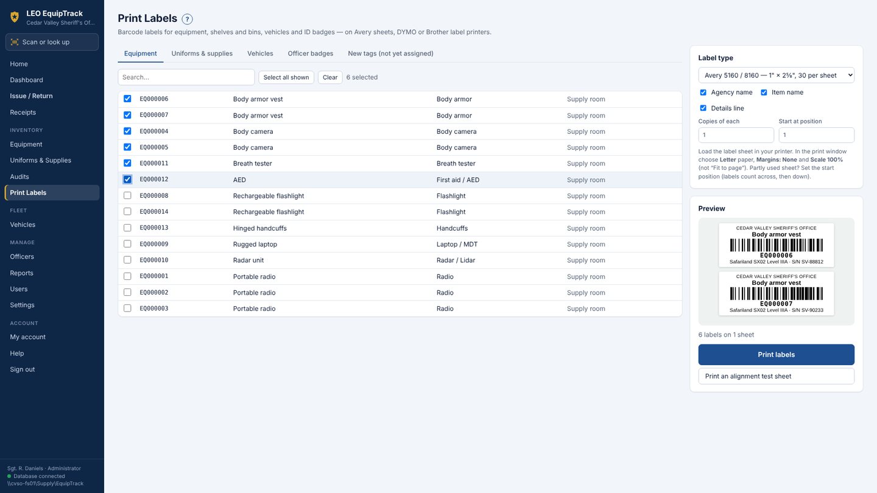
Task: Open the Users page
Action: coord(52,289)
